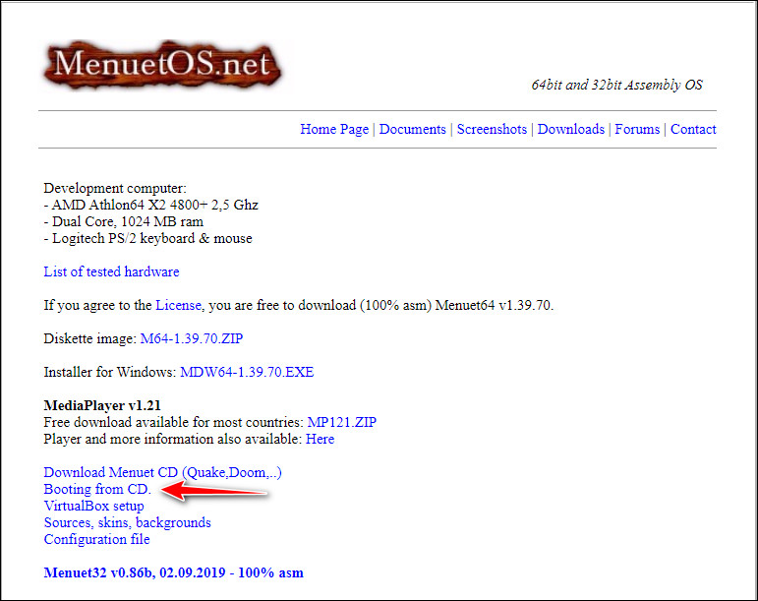758x601 pixels.
Task: Click the MediaPlayer v1.21 heading
Action: [x=102, y=405]
